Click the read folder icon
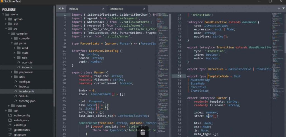The height and width of the screenshot is (137, 286). (x=19, y=48)
